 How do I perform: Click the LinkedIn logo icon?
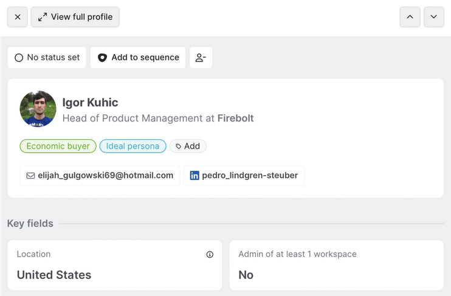(x=195, y=176)
